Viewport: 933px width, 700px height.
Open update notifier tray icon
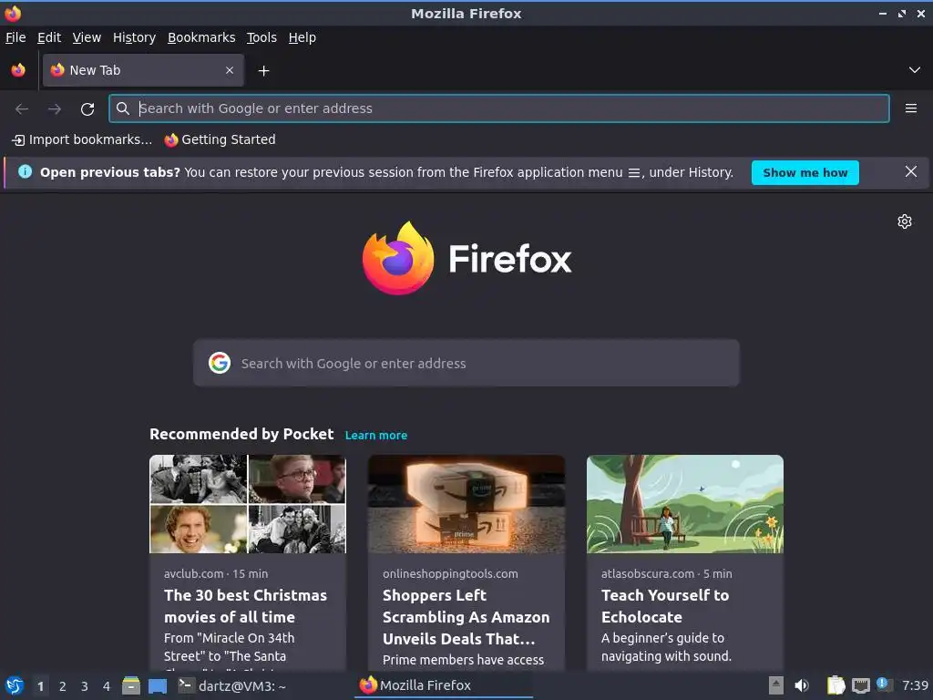(x=884, y=685)
